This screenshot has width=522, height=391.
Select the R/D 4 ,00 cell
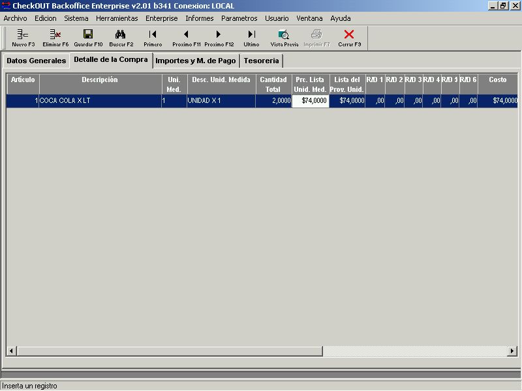point(432,101)
